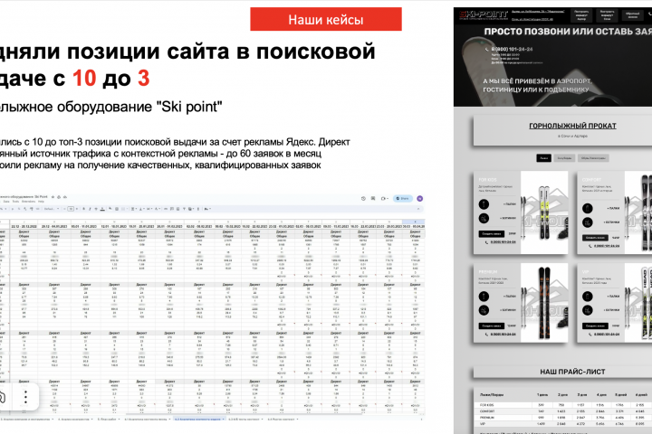The image size is (652, 434).
Task: Toggle the poles icon in COMFORT card
Action: (x=587, y=208)
